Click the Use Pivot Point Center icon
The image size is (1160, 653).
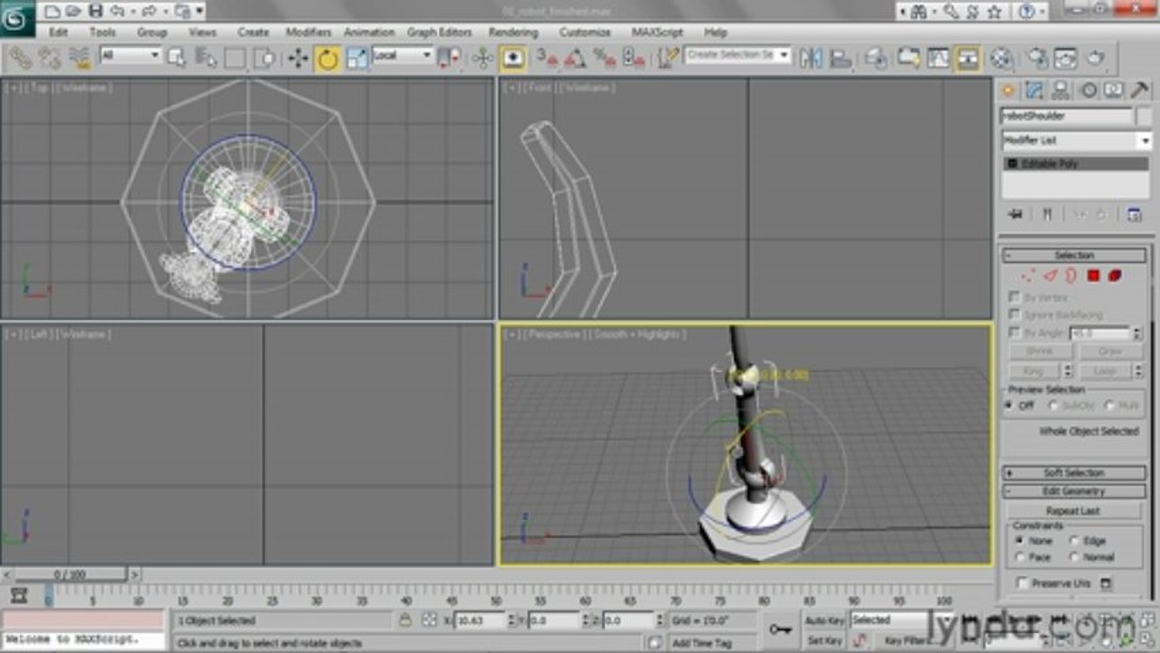(x=449, y=58)
